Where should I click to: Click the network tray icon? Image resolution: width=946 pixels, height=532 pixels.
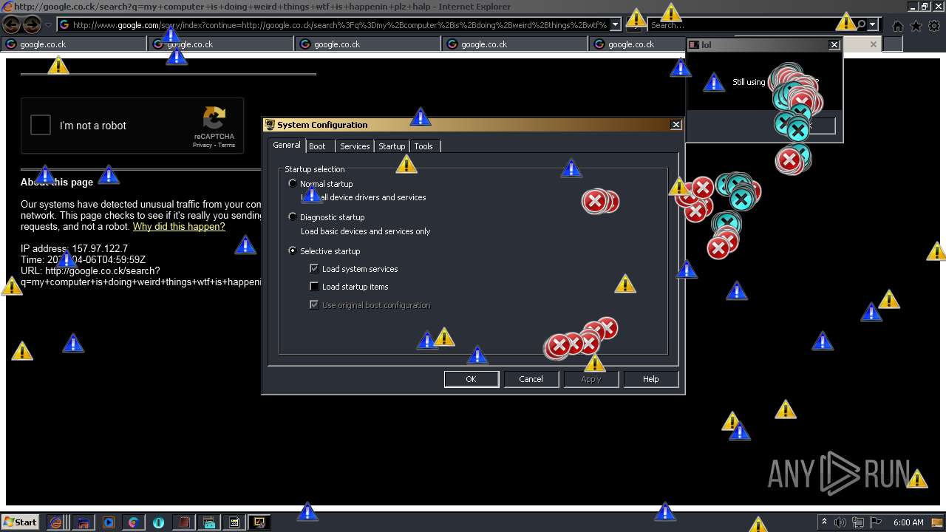tap(857, 522)
